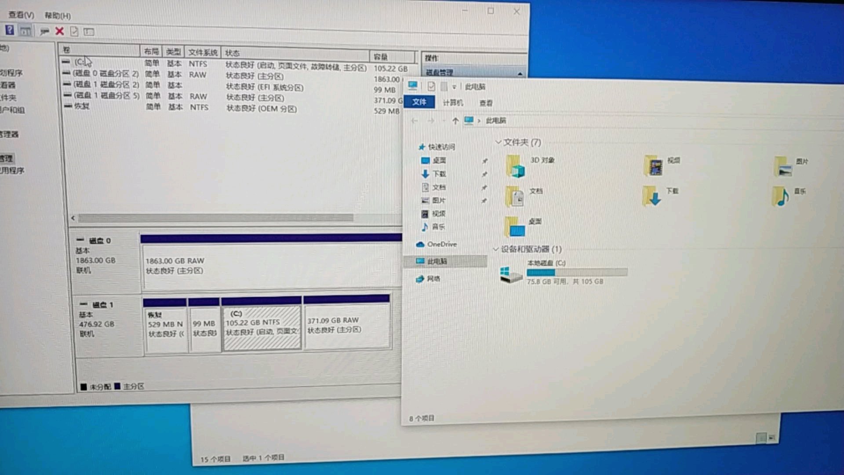The width and height of the screenshot is (844, 475).
Task: Collapse the 设备和驱动器 (1) group
Action: tap(496, 249)
